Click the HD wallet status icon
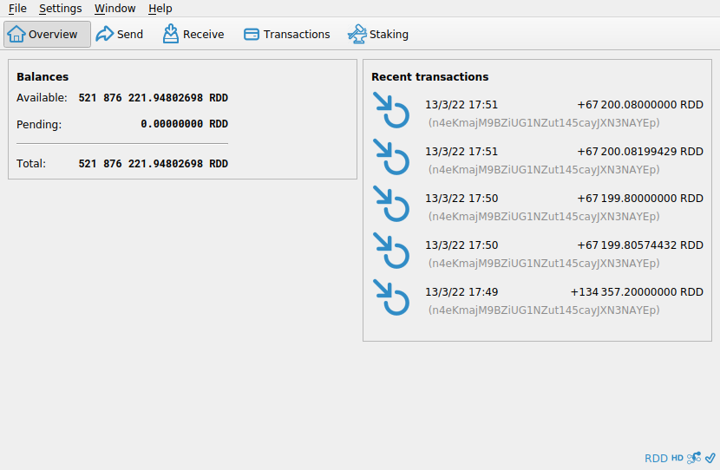Viewport: 720px width, 470px height. point(677,458)
